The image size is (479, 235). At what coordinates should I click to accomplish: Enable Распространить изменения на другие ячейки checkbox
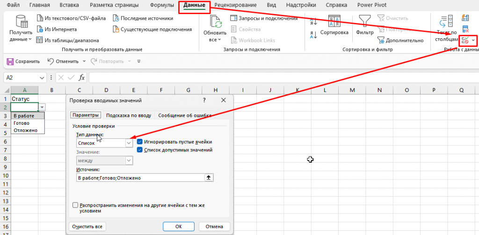pos(75,205)
